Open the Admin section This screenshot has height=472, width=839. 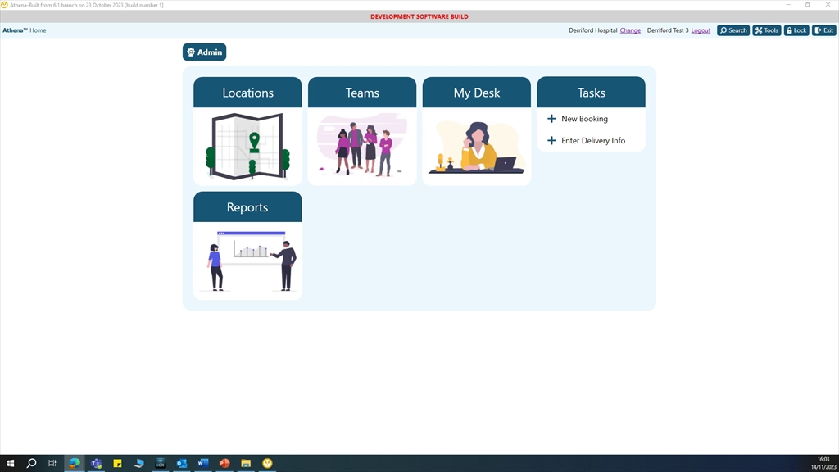pyautogui.click(x=204, y=52)
